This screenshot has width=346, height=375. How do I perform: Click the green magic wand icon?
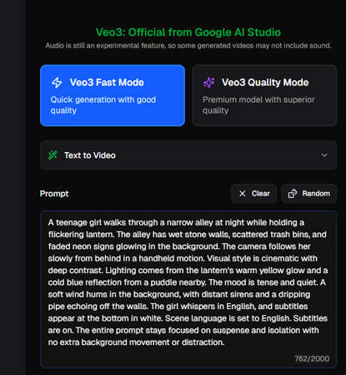(53, 155)
